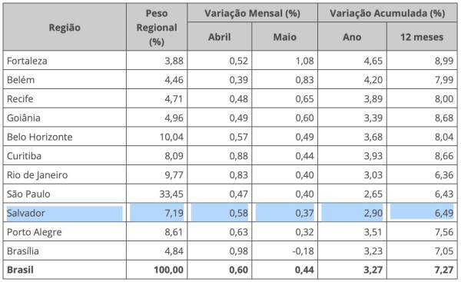Click the Ano column header
Viewport: 461px width, 282px height.
click(x=352, y=37)
